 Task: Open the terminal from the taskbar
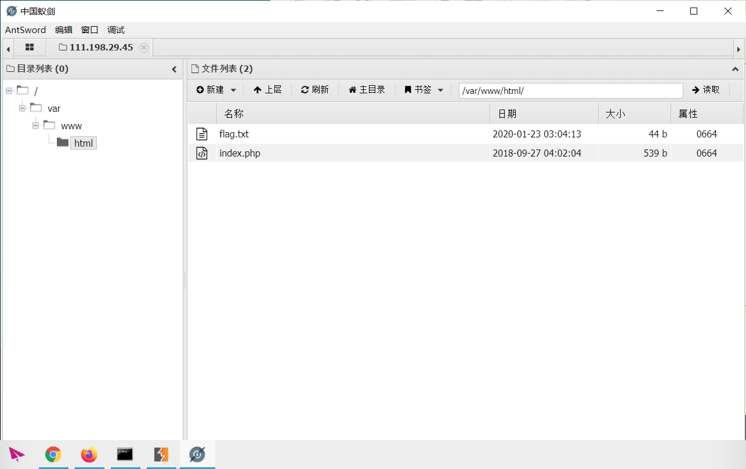[125, 455]
